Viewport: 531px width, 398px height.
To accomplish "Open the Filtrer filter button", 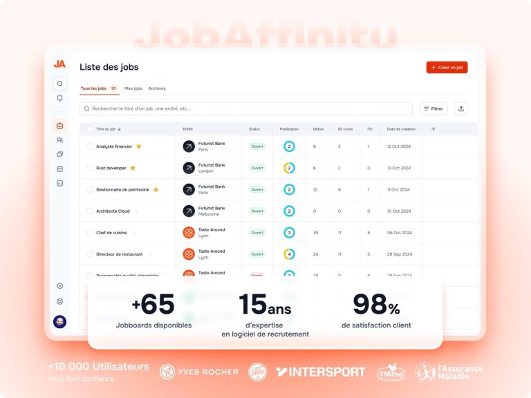I will [434, 108].
